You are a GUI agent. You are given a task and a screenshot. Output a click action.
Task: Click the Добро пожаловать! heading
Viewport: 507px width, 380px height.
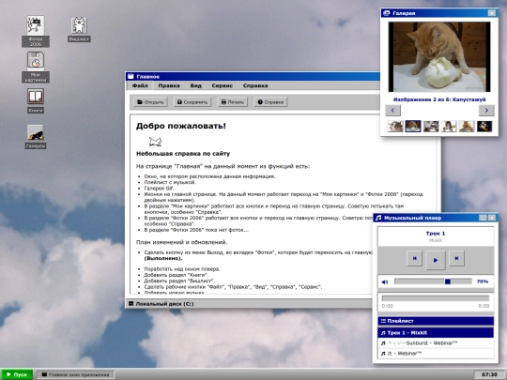[x=181, y=126]
